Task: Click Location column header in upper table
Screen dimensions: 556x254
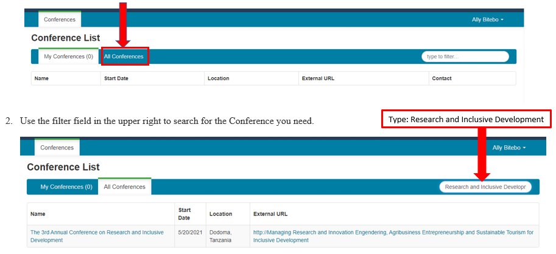Action: pos(218,78)
